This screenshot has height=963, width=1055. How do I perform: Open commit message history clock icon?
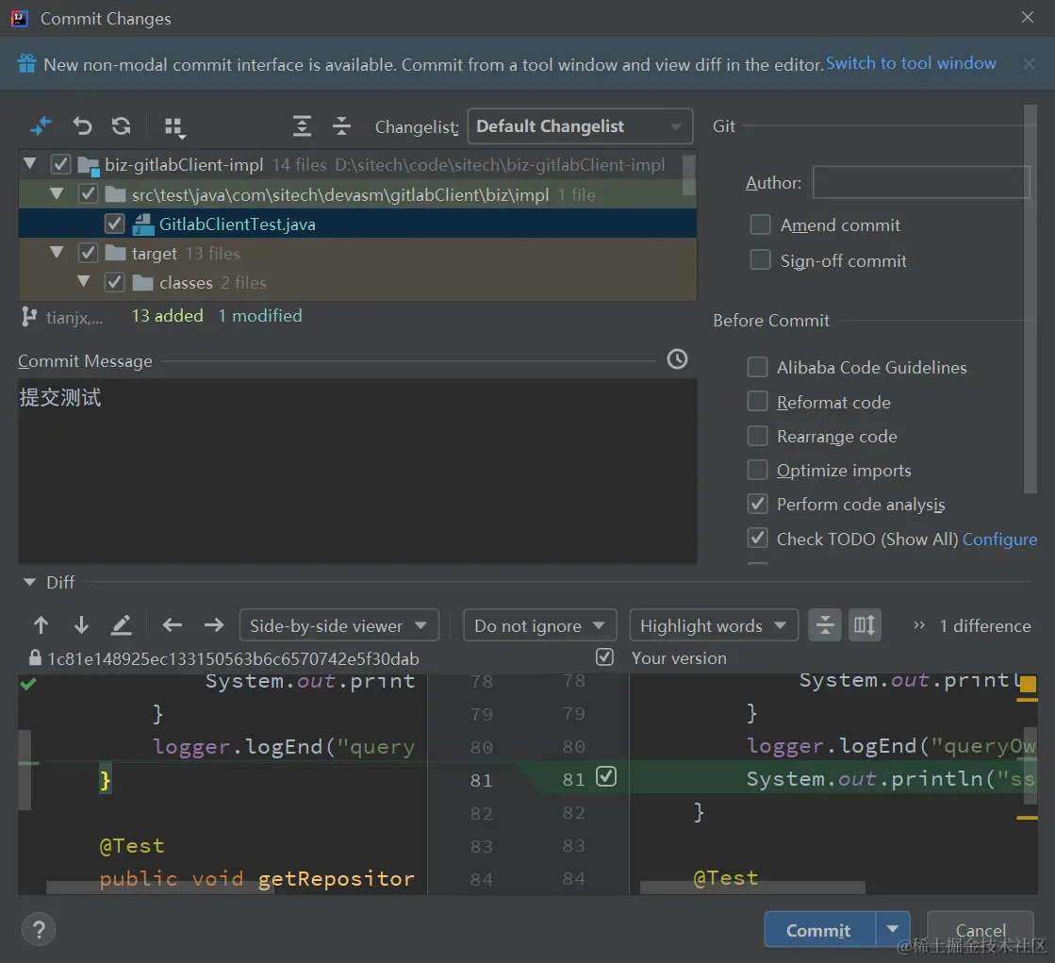coord(677,359)
